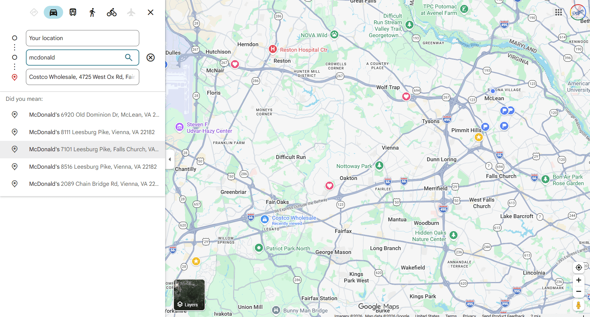Click the Patriot Park North marker
590x317 pixels.
[x=259, y=248]
